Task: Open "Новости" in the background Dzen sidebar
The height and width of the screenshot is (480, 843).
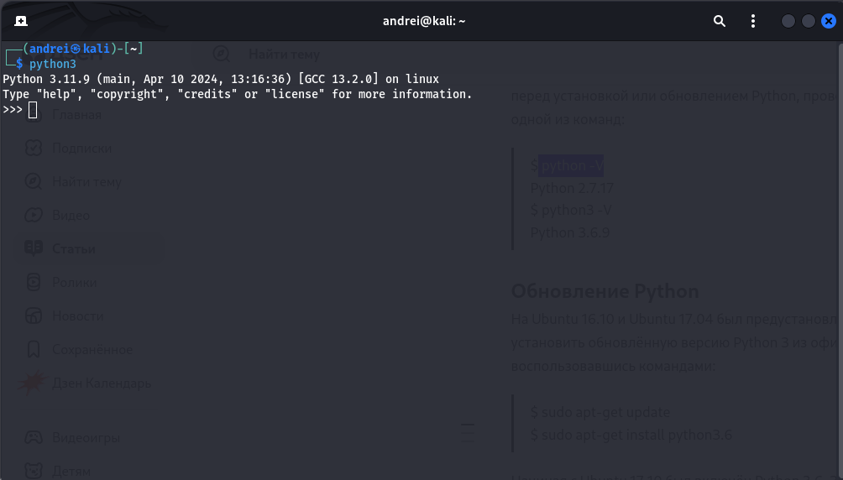Action: pos(77,316)
